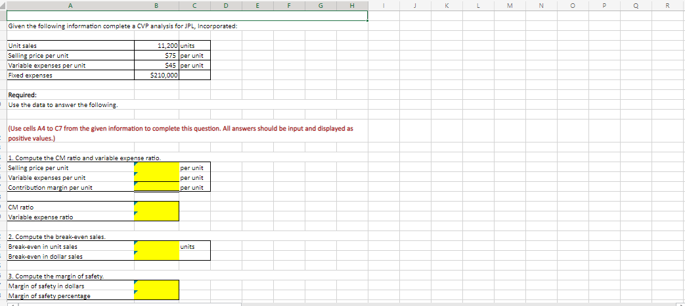Image resolution: width=685 pixels, height=306 pixels.
Task: Select column E header
Action: pos(257,6)
